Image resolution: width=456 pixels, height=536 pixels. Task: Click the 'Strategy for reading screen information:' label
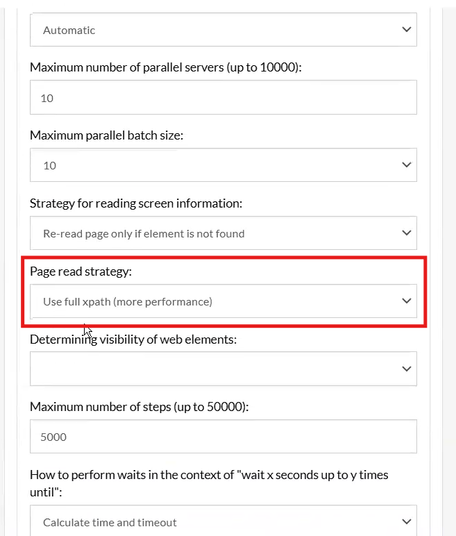click(136, 203)
